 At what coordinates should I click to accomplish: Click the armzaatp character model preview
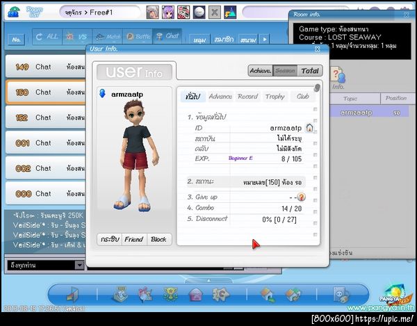[136, 156]
